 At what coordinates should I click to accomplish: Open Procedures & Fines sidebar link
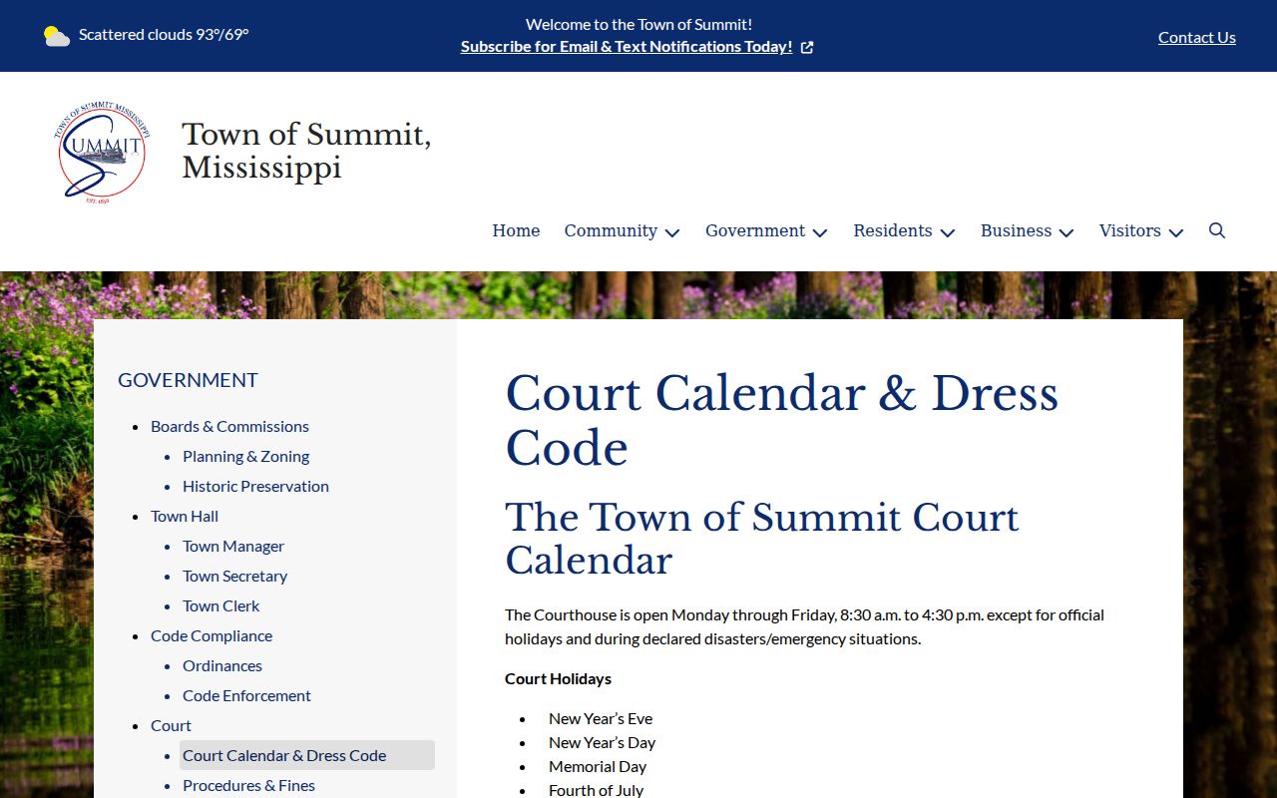click(x=248, y=785)
